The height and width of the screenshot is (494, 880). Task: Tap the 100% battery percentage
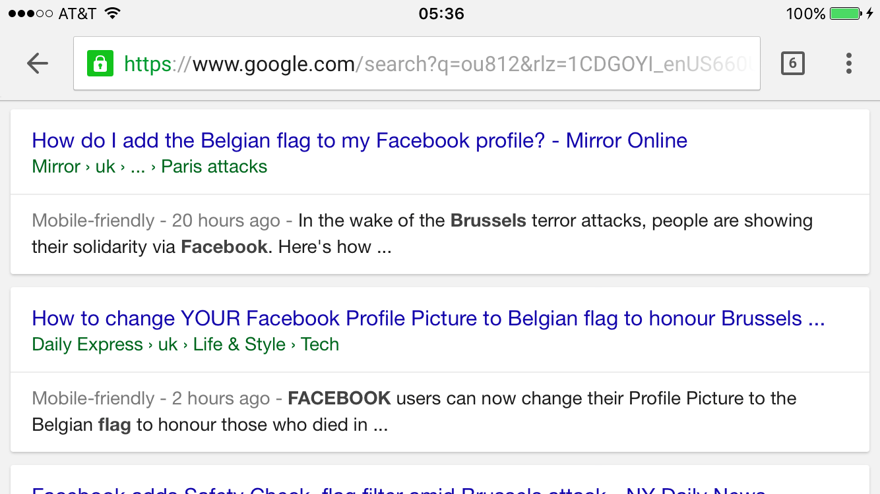805,13
